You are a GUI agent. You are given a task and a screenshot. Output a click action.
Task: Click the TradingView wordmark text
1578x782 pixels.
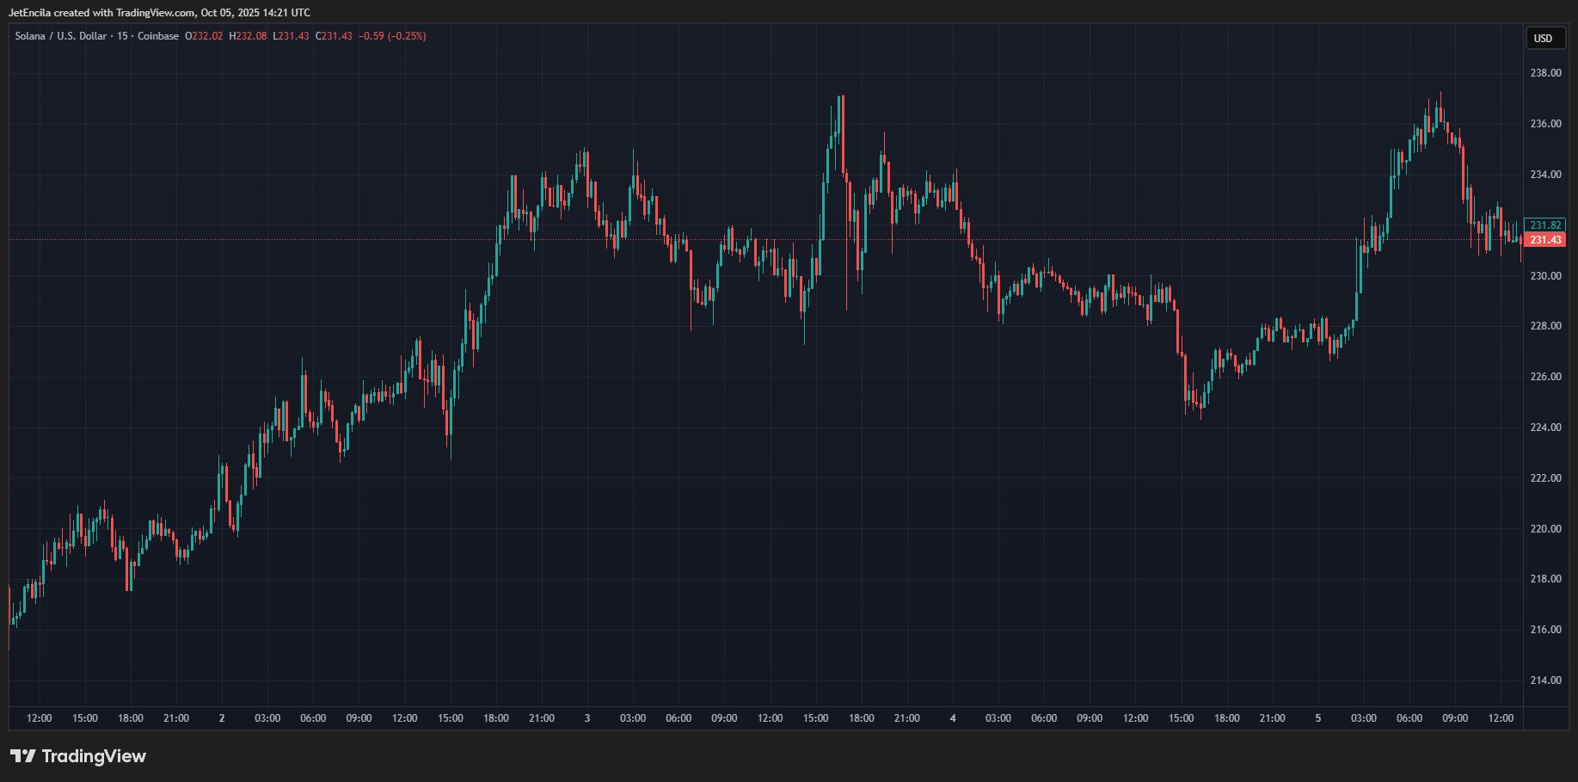coord(94,756)
